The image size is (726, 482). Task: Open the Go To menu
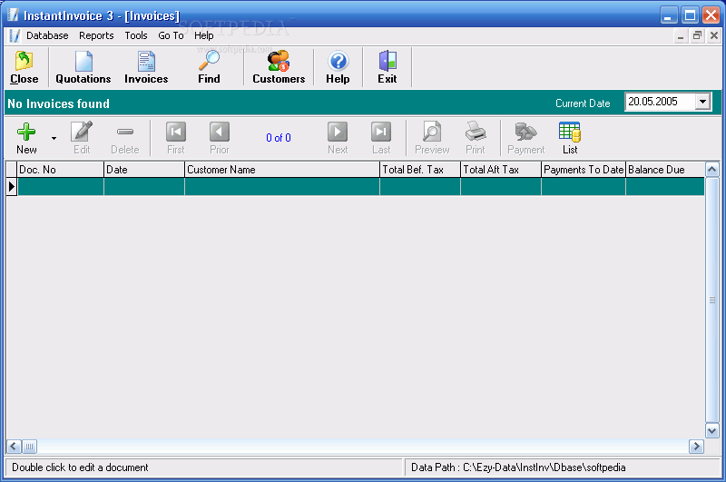171,35
